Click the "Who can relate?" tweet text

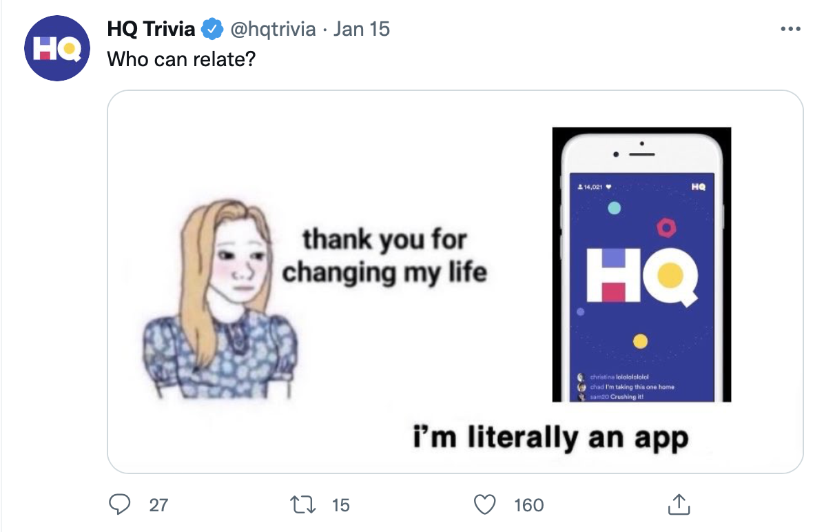181,59
